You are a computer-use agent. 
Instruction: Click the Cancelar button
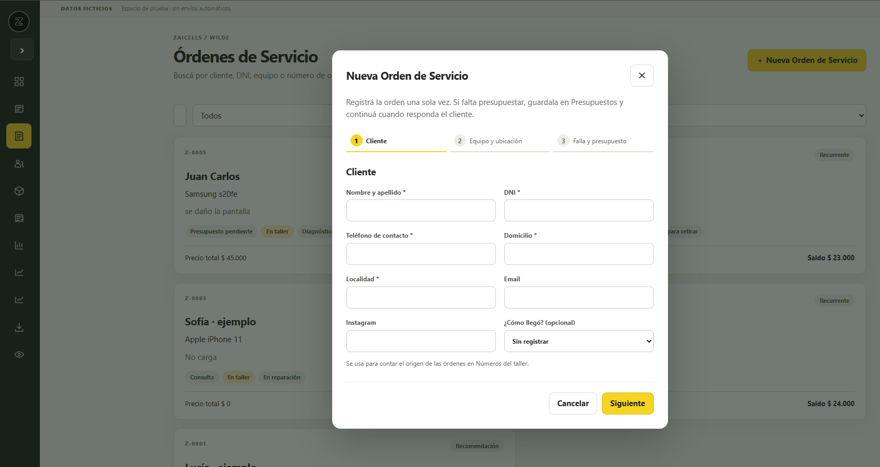click(x=573, y=404)
